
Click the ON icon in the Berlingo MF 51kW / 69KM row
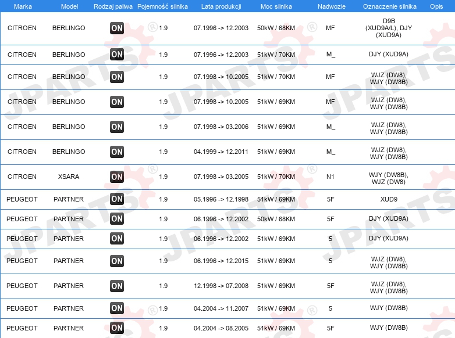tap(117, 102)
